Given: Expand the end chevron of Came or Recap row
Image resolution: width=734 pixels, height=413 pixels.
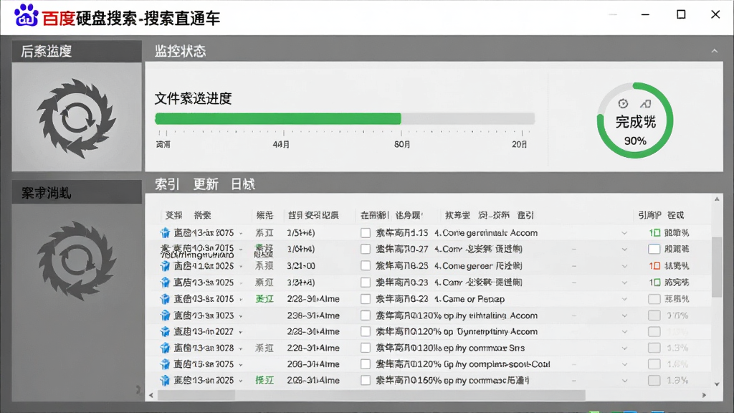Looking at the screenshot, I should point(624,299).
